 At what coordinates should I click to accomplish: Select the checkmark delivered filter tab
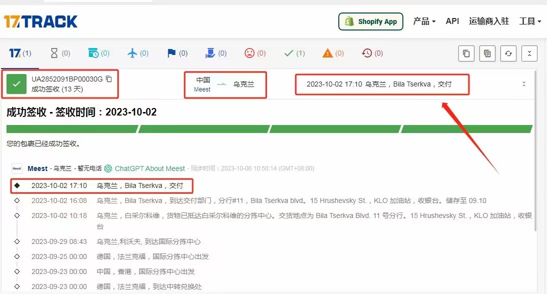point(294,53)
